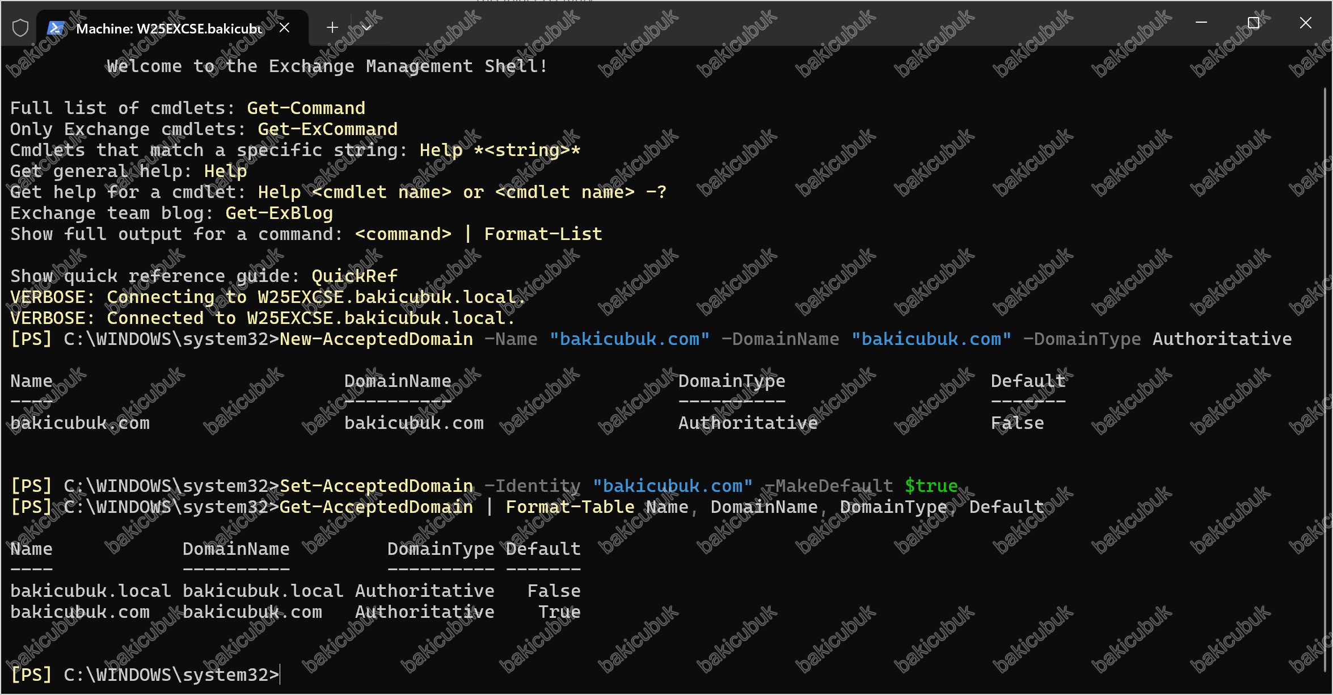The width and height of the screenshot is (1333, 695).
Task: Minimize the terminal window
Action: tap(1201, 23)
